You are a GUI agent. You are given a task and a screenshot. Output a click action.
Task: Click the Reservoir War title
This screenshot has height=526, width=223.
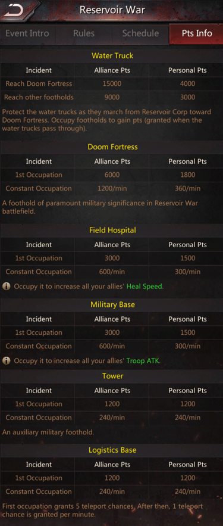click(112, 10)
